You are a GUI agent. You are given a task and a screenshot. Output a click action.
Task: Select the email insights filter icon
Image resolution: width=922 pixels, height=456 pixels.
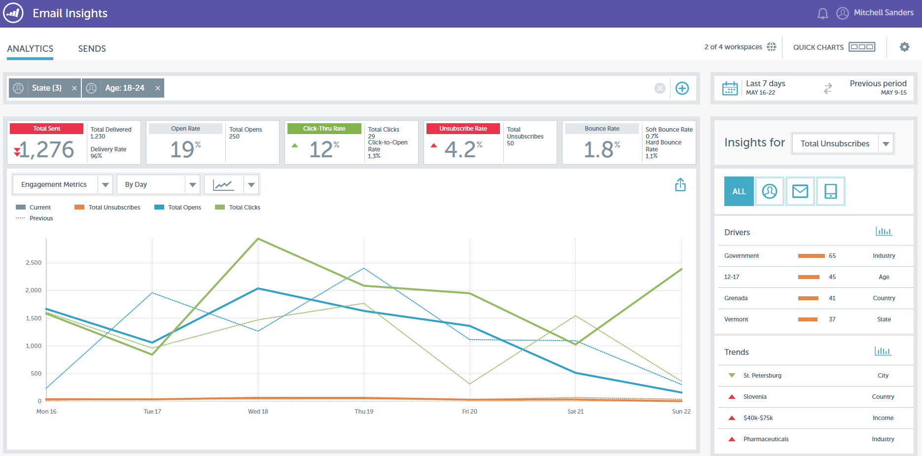[x=800, y=191]
